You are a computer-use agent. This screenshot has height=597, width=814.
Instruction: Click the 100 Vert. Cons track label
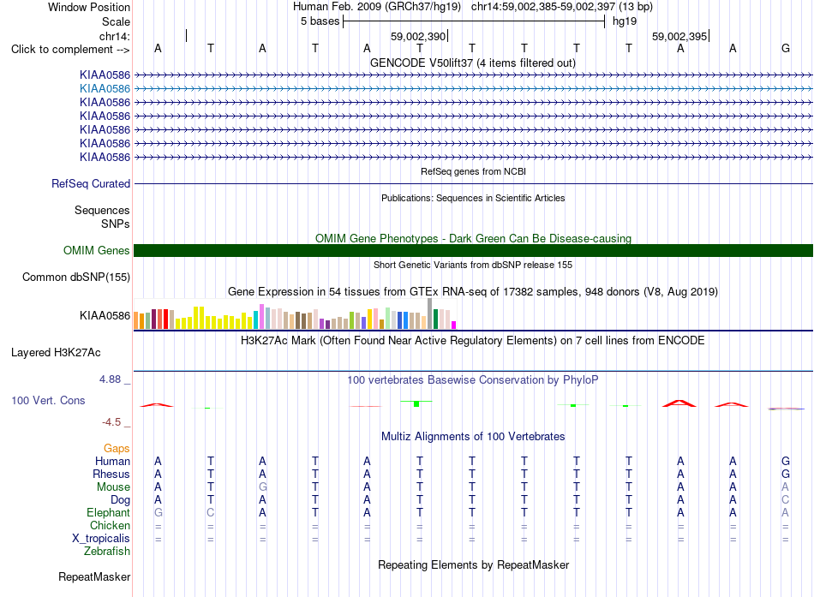point(48,400)
